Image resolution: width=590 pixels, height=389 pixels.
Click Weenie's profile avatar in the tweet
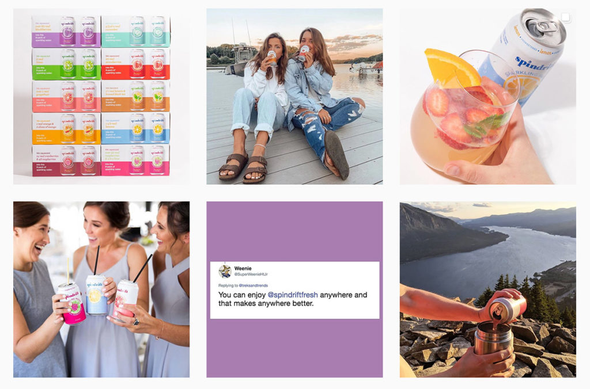pyautogui.click(x=225, y=271)
